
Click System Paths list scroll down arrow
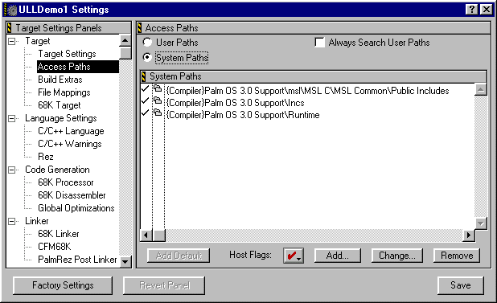tap(481, 223)
